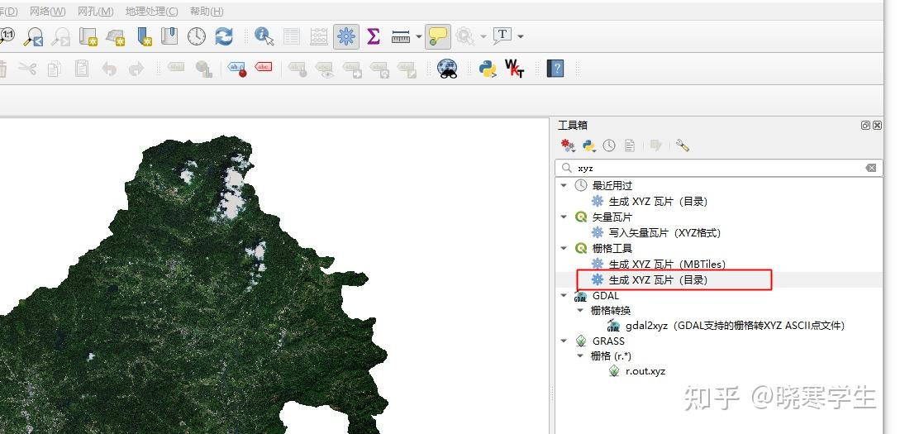Open toolbox Options wrench icon
This screenshot has height=434, width=900.
click(x=682, y=145)
